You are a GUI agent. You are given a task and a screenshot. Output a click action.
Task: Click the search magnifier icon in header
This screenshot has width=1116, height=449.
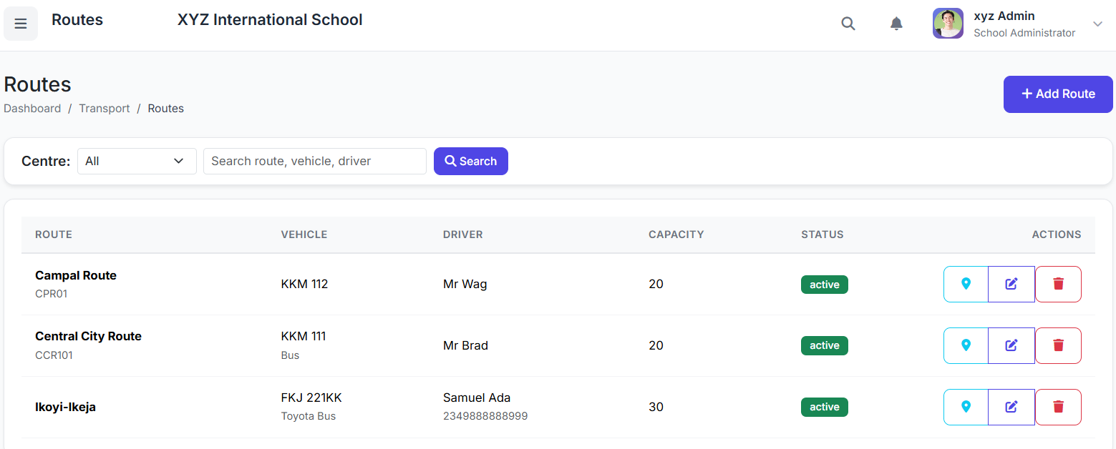(x=848, y=24)
